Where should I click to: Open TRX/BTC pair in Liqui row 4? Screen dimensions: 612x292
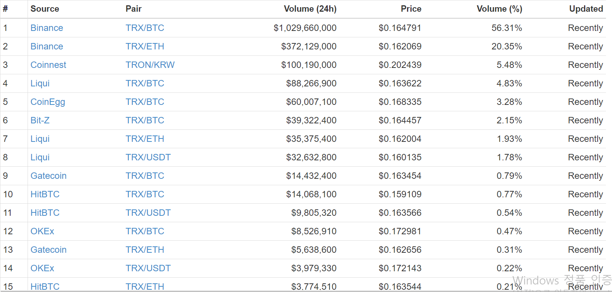tap(145, 83)
